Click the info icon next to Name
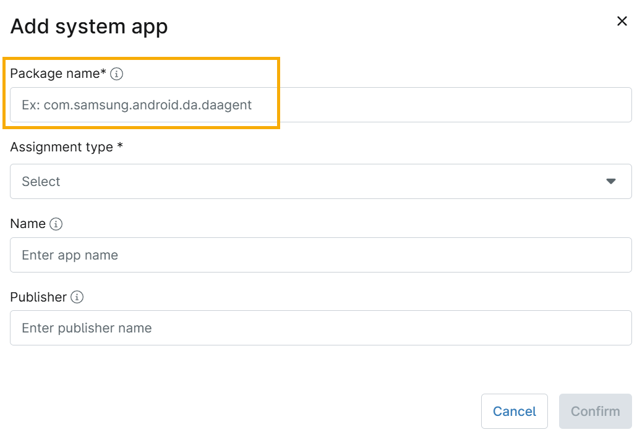 [56, 224]
